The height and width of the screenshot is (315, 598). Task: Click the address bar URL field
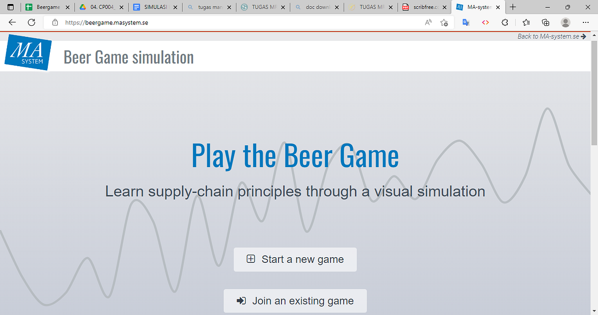tap(239, 22)
